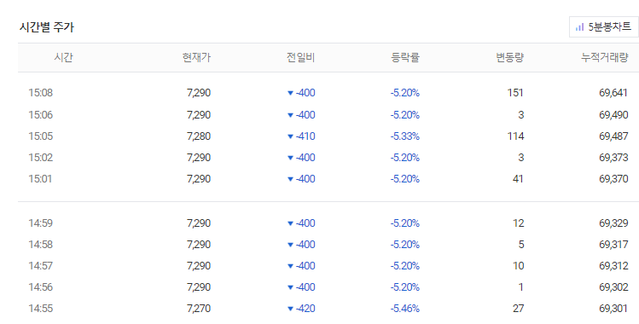Click the 시간별 주가 section title
The image size is (639, 324).
tap(46, 27)
